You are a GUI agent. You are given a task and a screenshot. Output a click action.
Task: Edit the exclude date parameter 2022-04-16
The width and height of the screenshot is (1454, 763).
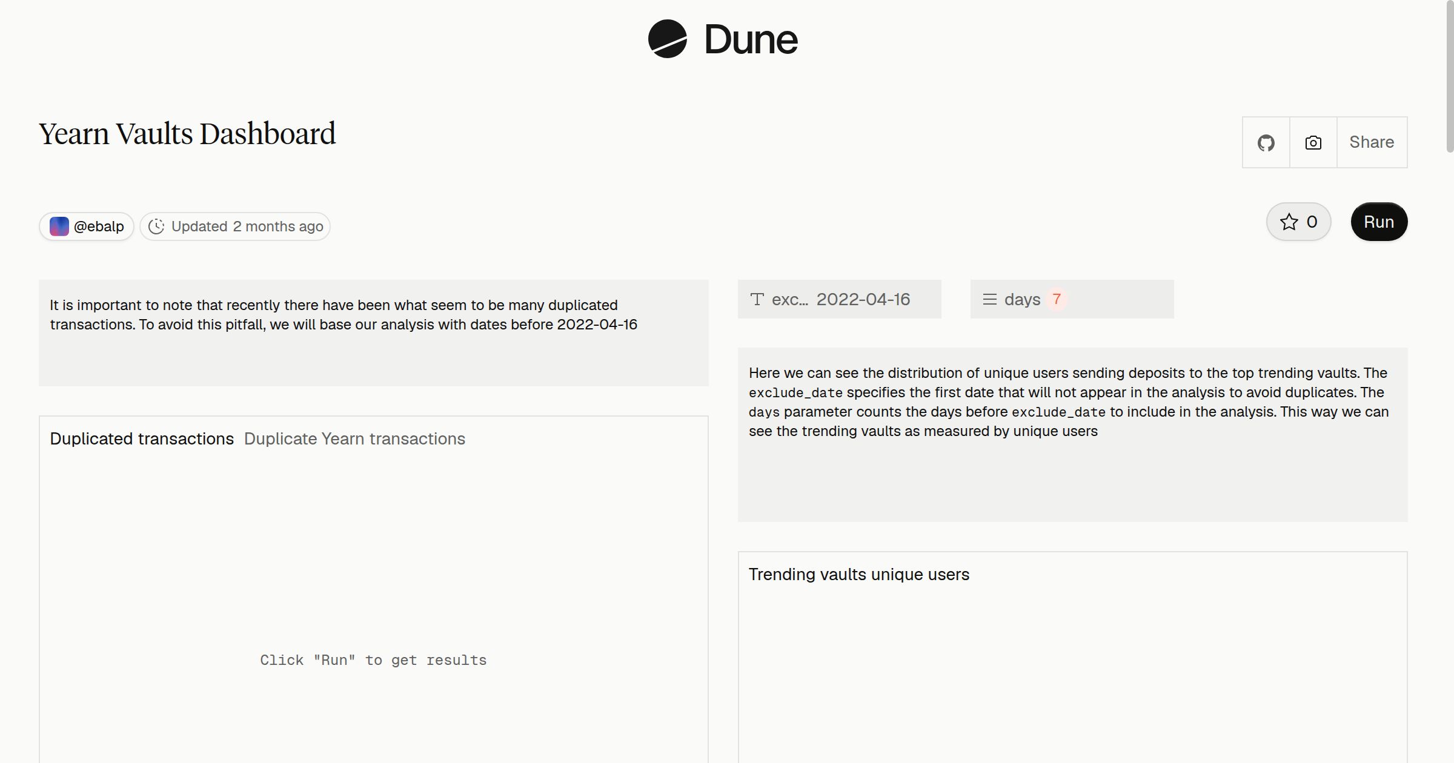839,299
